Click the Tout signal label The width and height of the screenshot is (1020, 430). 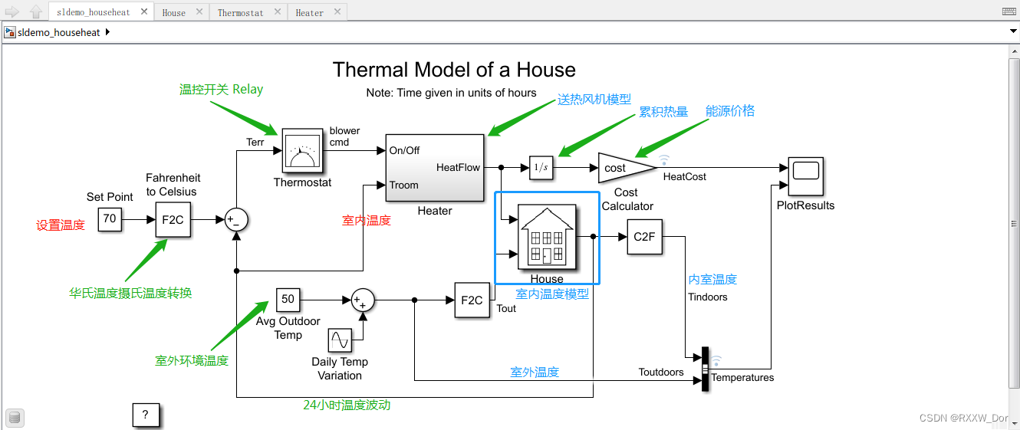pyautogui.click(x=506, y=308)
